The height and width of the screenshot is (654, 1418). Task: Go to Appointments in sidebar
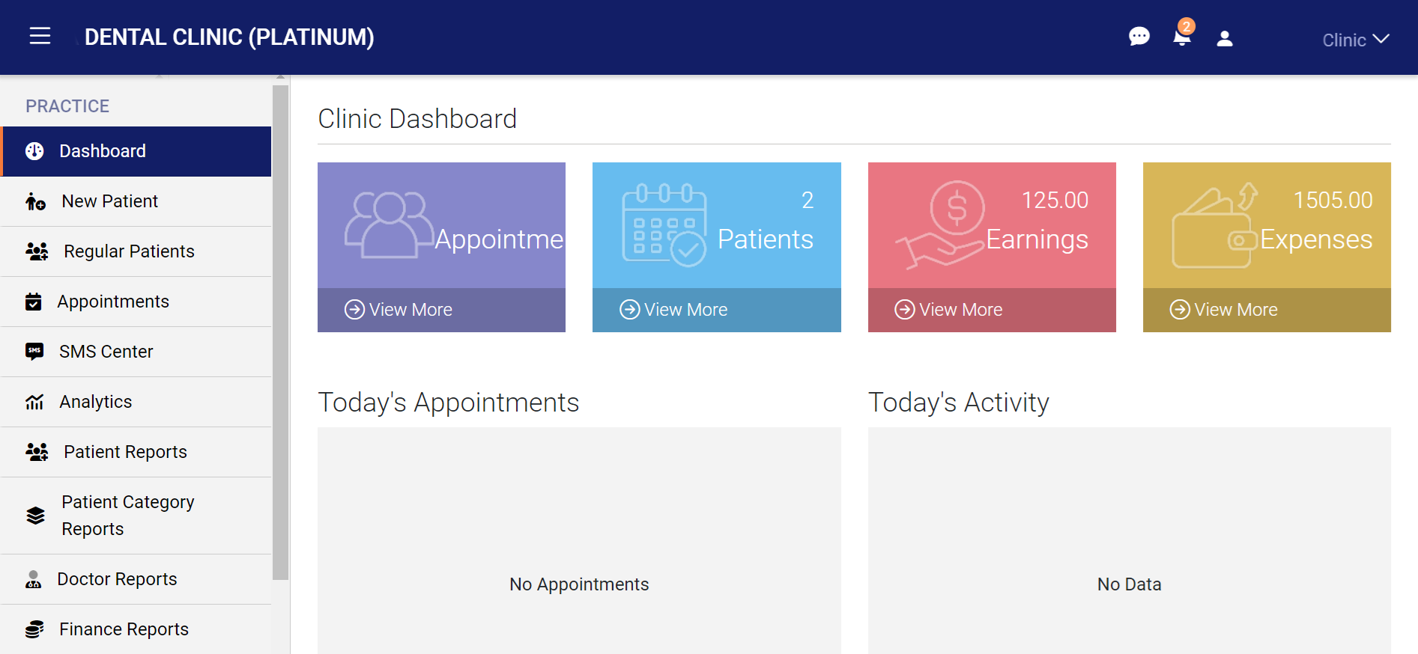[x=113, y=302]
